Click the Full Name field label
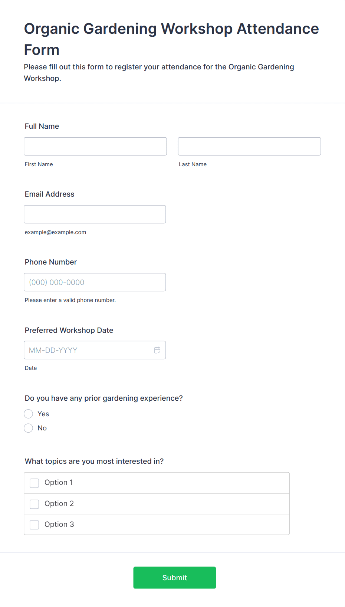 [x=42, y=127]
